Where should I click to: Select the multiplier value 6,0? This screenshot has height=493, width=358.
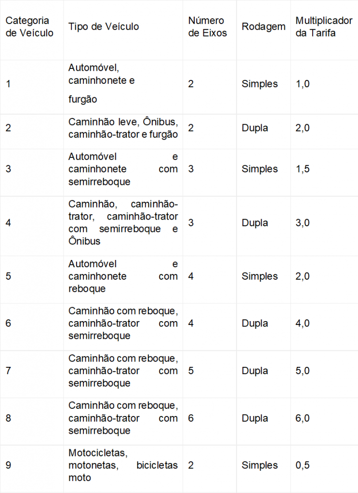[x=303, y=418]
